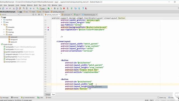179x101 pixels.
Task: Click the Redo arrow icon
Action: 10,8
